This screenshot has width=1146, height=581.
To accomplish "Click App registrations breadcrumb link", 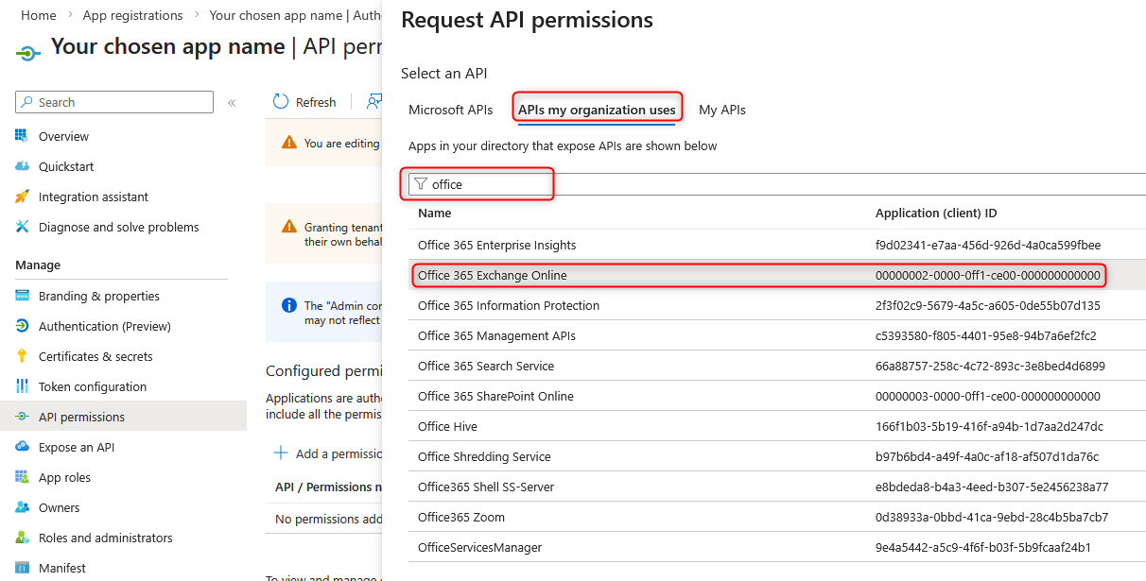I will (x=132, y=15).
